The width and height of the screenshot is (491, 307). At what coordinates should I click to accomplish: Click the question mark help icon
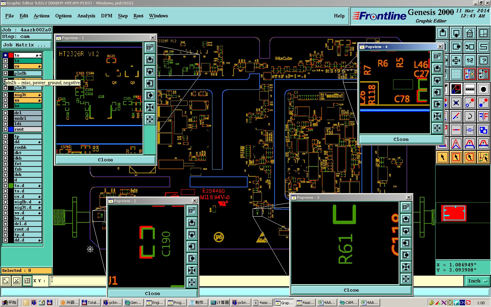tap(483, 60)
